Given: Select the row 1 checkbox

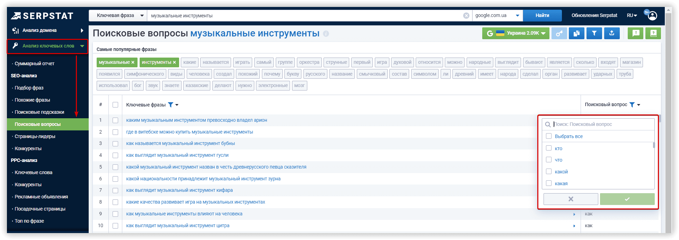Looking at the screenshot, I should pos(115,120).
